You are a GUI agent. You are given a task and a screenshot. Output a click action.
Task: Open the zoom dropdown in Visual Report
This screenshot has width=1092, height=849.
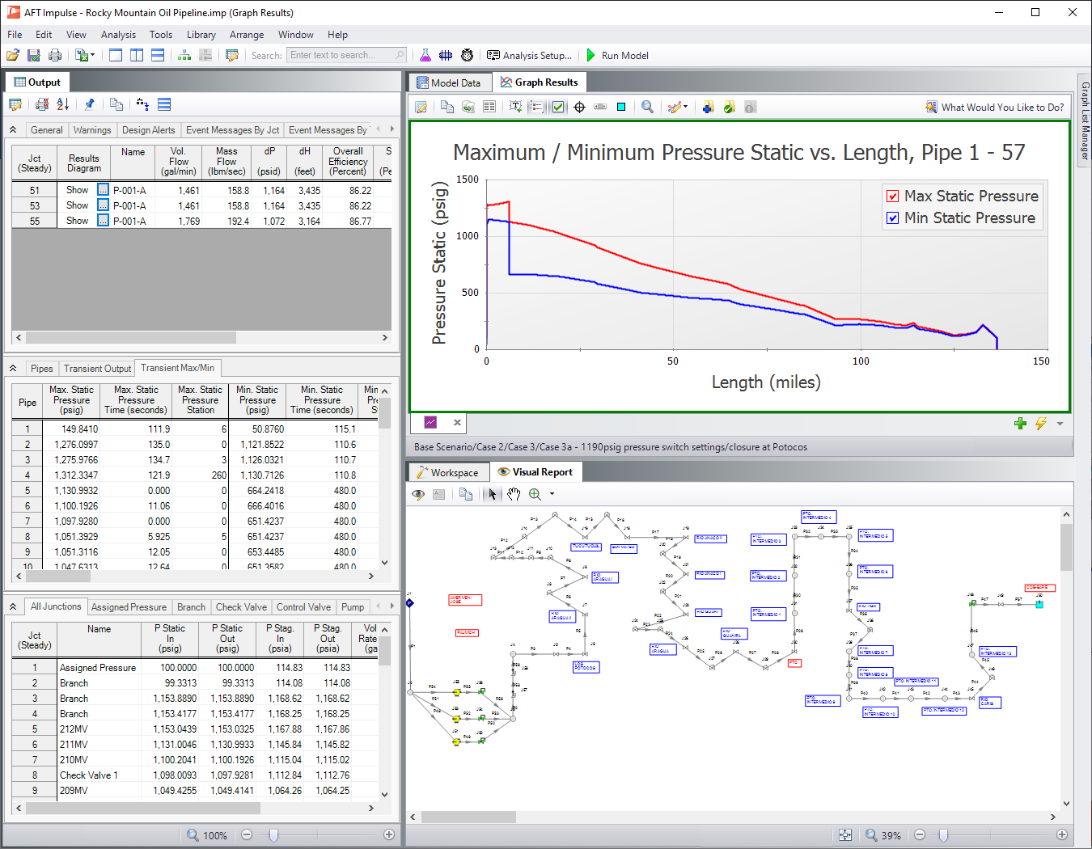coord(551,494)
